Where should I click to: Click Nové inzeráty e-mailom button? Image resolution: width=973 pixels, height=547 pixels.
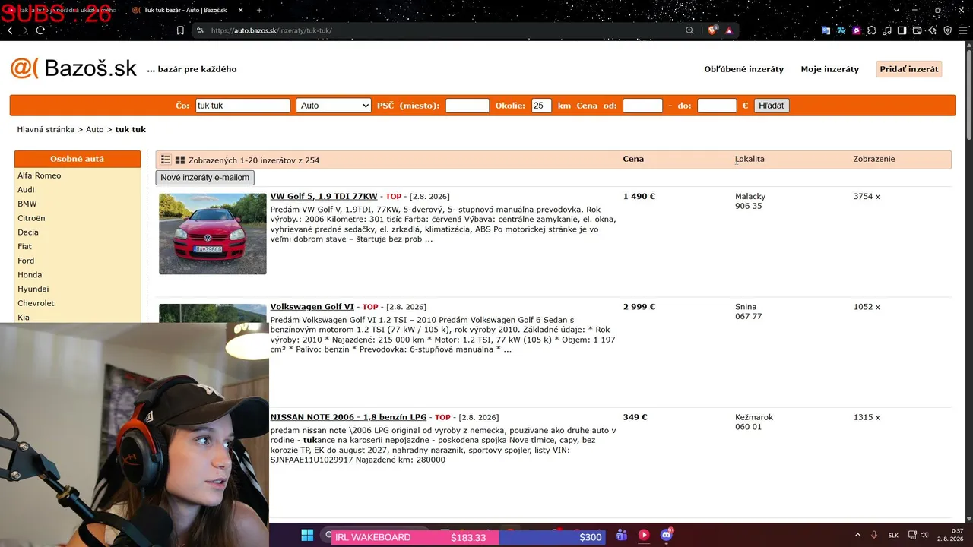(205, 178)
